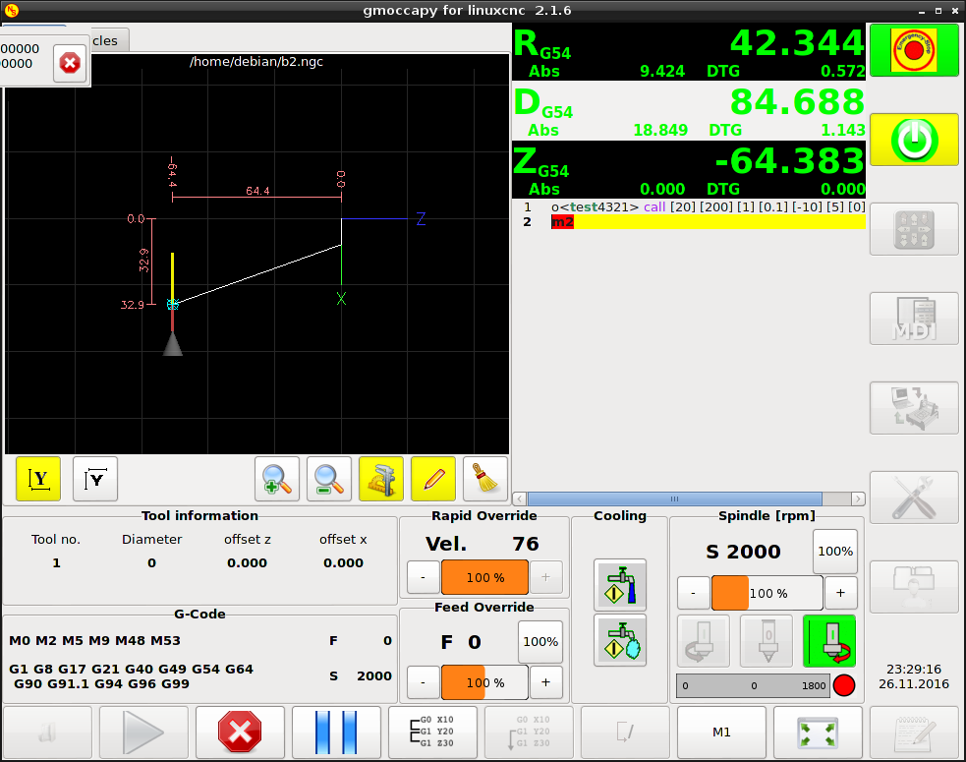
Task: Reset spindle override to 100%
Action: (835, 552)
